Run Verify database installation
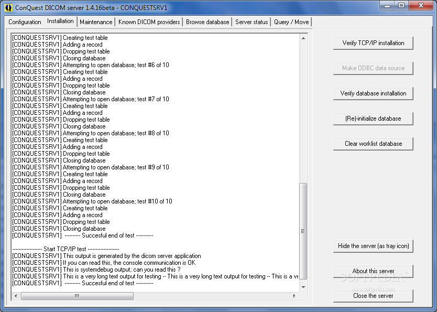Image resolution: width=437 pixels, height=312 pixels. [373, 93]
